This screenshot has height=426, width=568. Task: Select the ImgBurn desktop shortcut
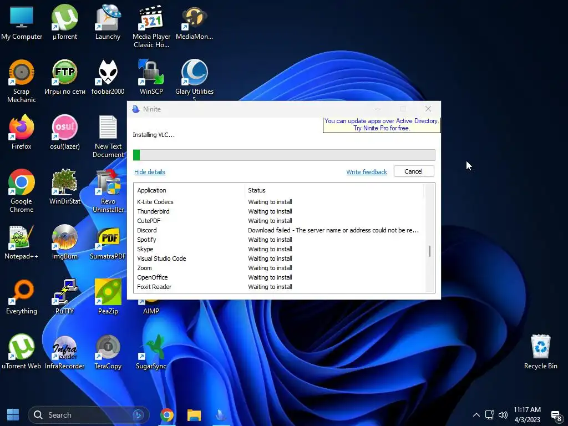coord(65,242)
